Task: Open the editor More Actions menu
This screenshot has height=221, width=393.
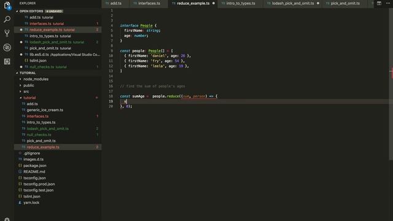Action: pos(388,3)
